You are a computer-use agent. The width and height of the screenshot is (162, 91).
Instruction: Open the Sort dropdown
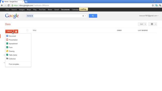point(142,24)
